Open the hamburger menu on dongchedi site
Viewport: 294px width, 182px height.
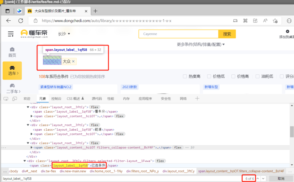tap(11, 34)
